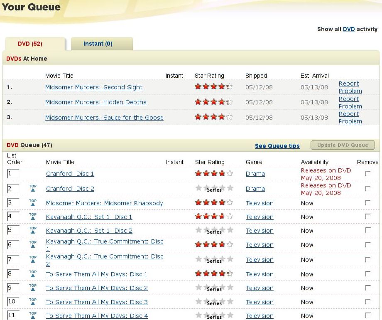
Task: Rate Cranford: Disc 1 using its stars
Action: 214,174
